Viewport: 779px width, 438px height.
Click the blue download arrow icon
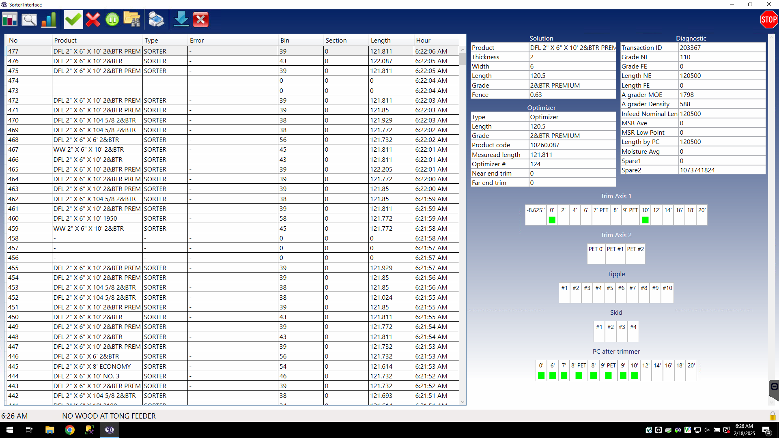point(181,19)
